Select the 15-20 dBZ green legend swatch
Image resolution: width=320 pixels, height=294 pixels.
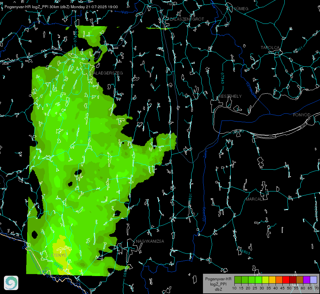(245, 280)
